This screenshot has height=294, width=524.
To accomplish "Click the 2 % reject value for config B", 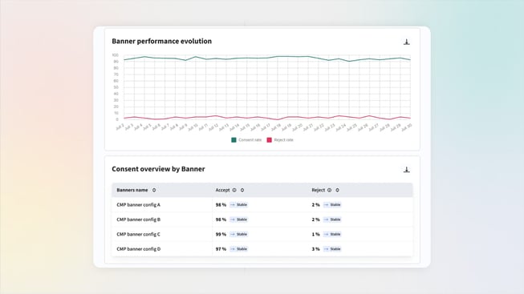I will click(316, 219).
